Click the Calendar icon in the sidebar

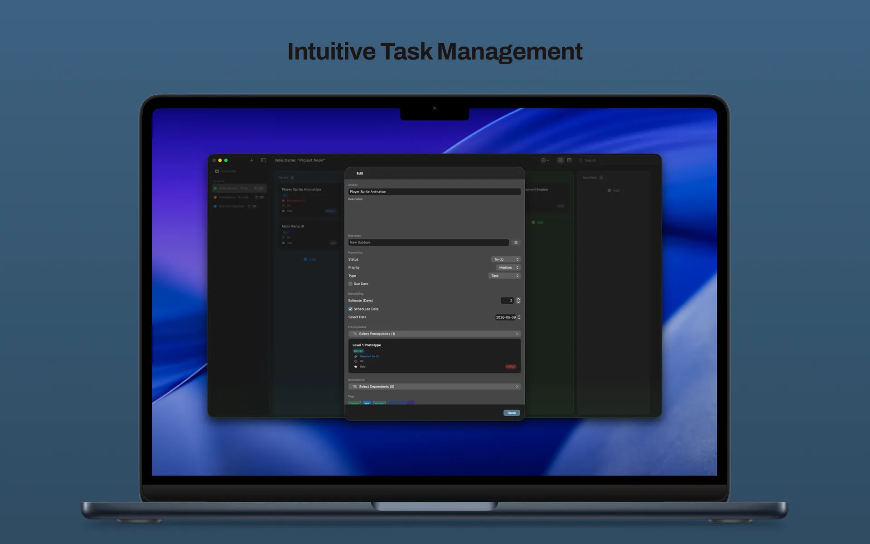(x=217, y=171)
